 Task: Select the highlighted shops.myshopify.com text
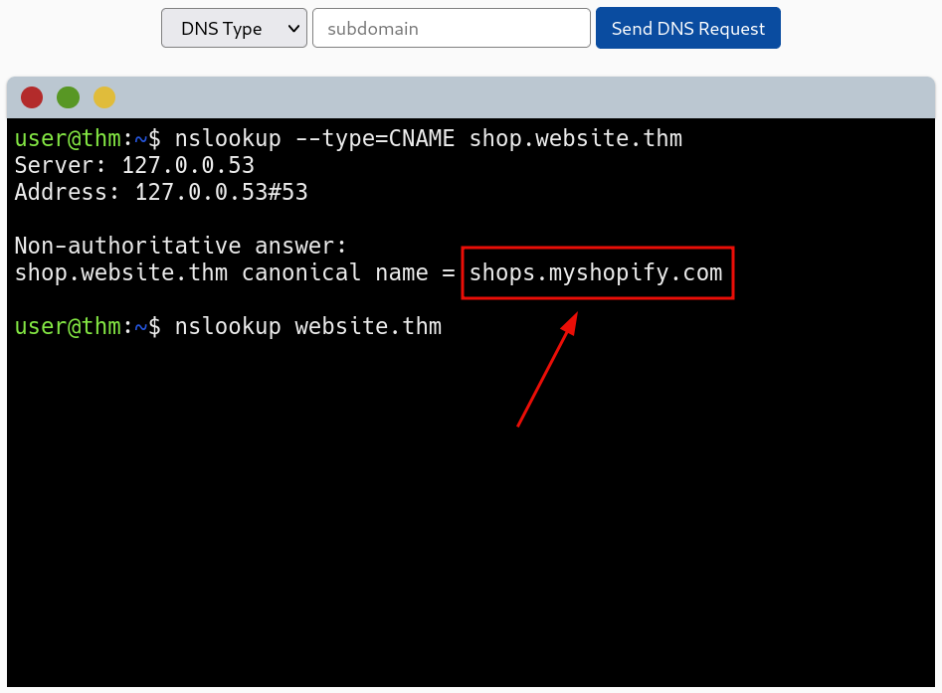point(596,272)
